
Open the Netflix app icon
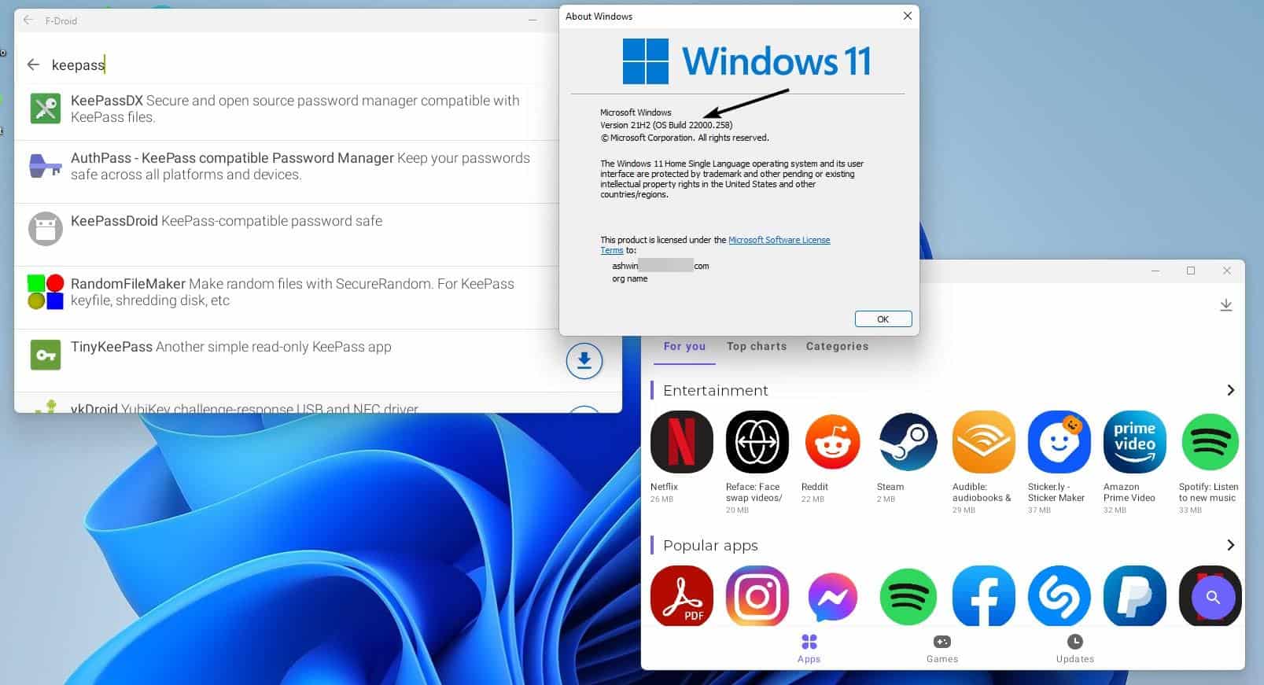pos(681,442)
